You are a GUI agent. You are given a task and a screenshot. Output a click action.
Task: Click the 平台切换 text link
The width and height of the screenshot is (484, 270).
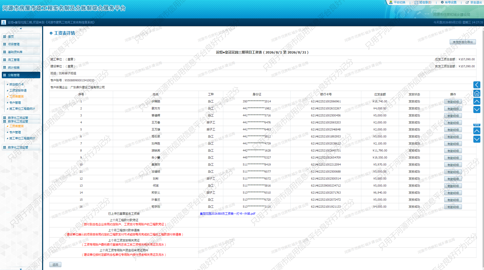(400, 2)
